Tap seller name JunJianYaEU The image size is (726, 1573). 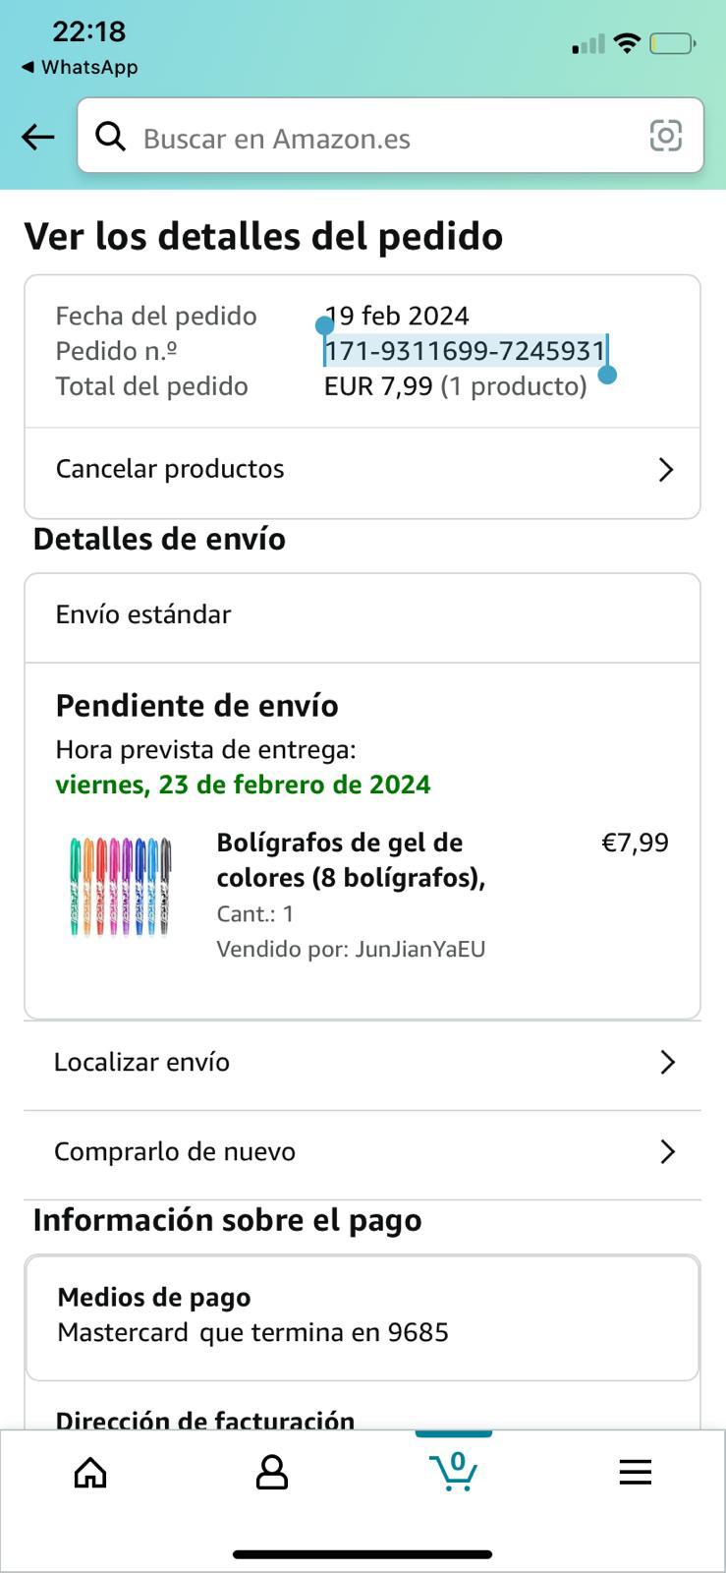click(420, 949)
